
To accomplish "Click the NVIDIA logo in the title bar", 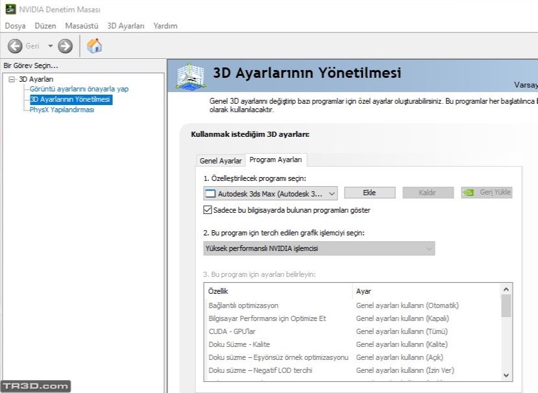I will (x=9, y=9).
